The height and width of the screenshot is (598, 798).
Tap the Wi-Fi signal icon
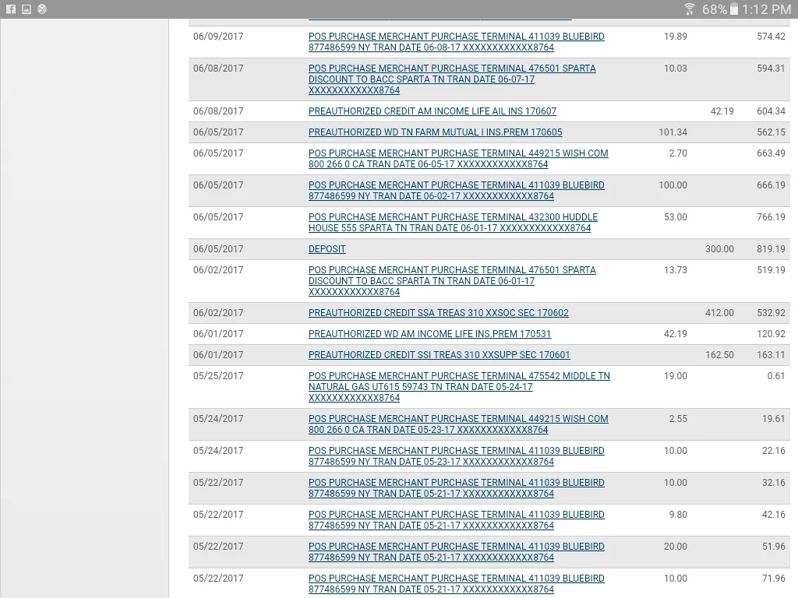(x=690, y=9)
